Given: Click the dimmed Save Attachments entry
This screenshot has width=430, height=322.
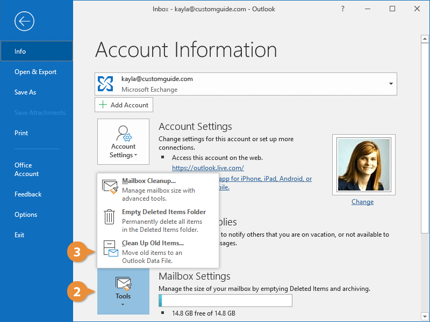Looking at the screenshot, I should [40, 113].
